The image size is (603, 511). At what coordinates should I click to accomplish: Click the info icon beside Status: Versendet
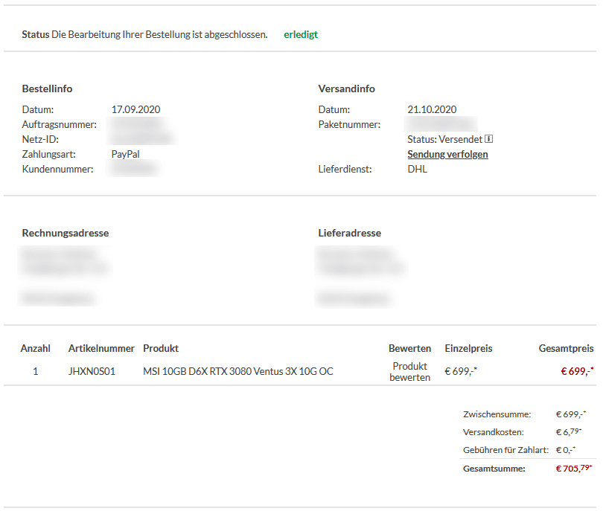point(489,139)
